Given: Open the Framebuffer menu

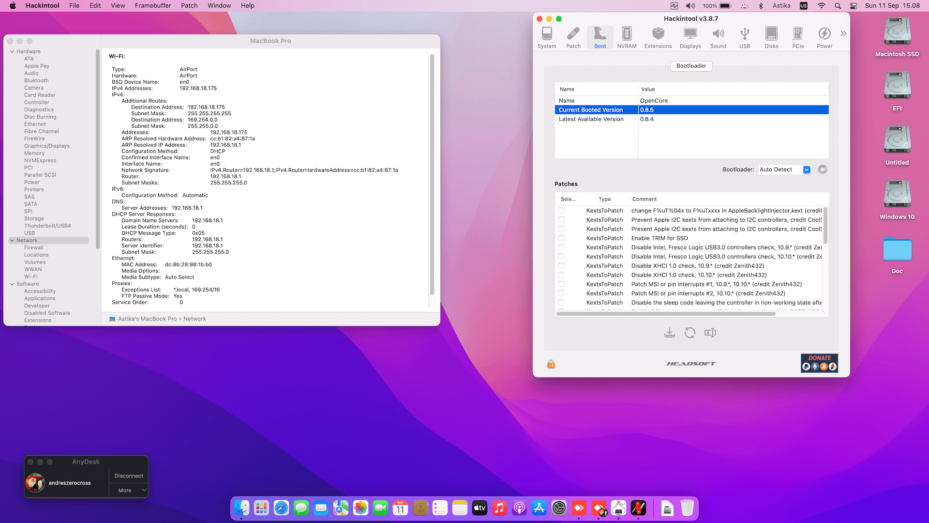Looking at the screenshot, I should 153,5.
